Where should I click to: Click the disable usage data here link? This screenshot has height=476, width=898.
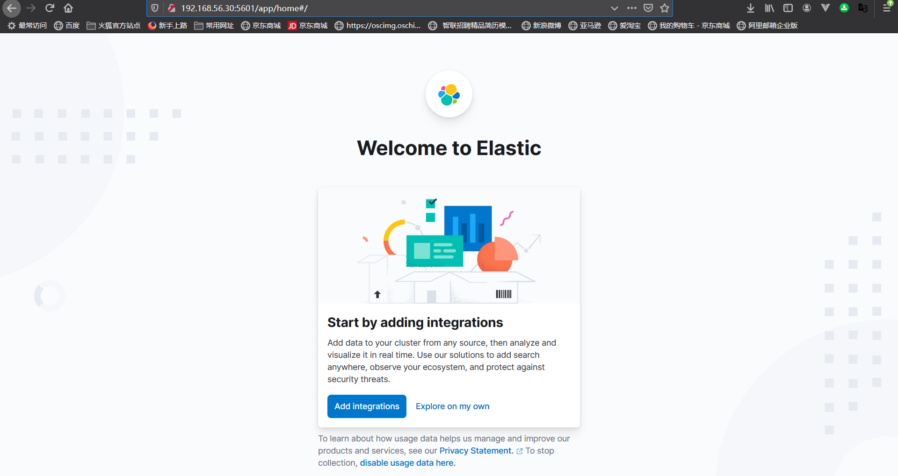[407, 463]
